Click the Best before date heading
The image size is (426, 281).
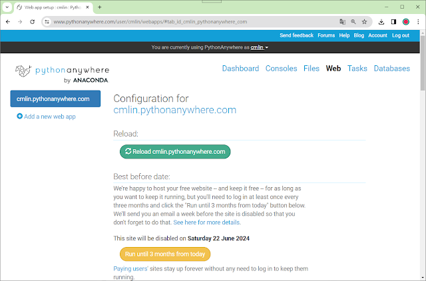coord(142,176)
